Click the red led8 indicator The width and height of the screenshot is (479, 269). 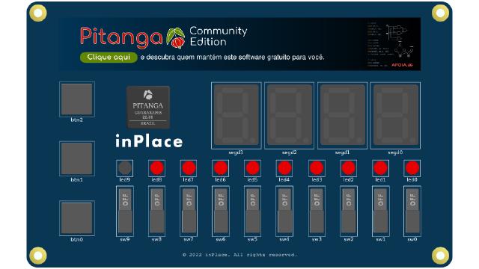156,168
